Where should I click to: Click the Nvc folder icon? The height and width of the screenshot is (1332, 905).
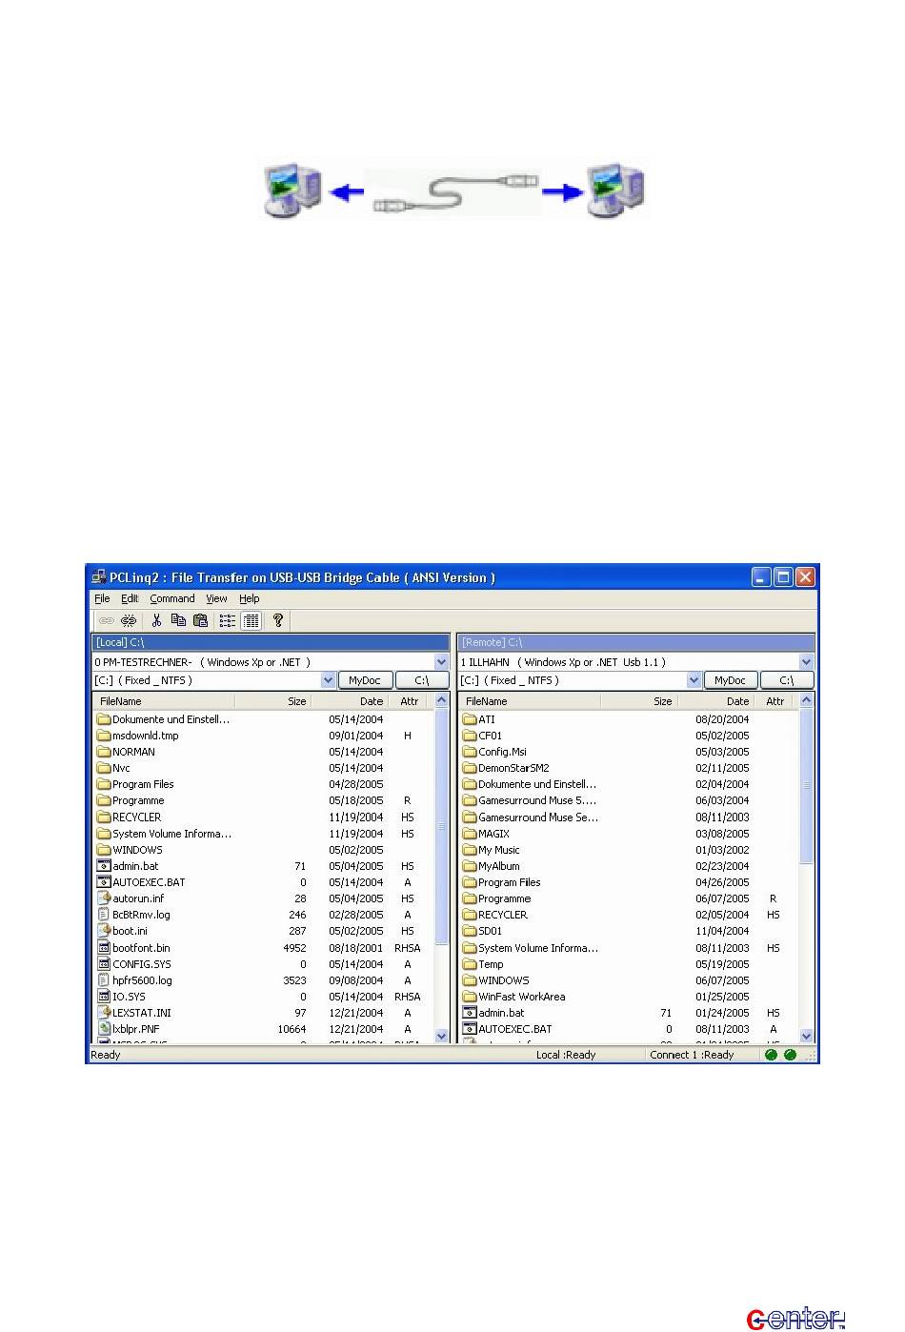104,768
